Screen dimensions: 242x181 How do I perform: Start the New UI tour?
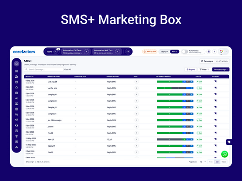pyautogui.click(x=150, y=52)
